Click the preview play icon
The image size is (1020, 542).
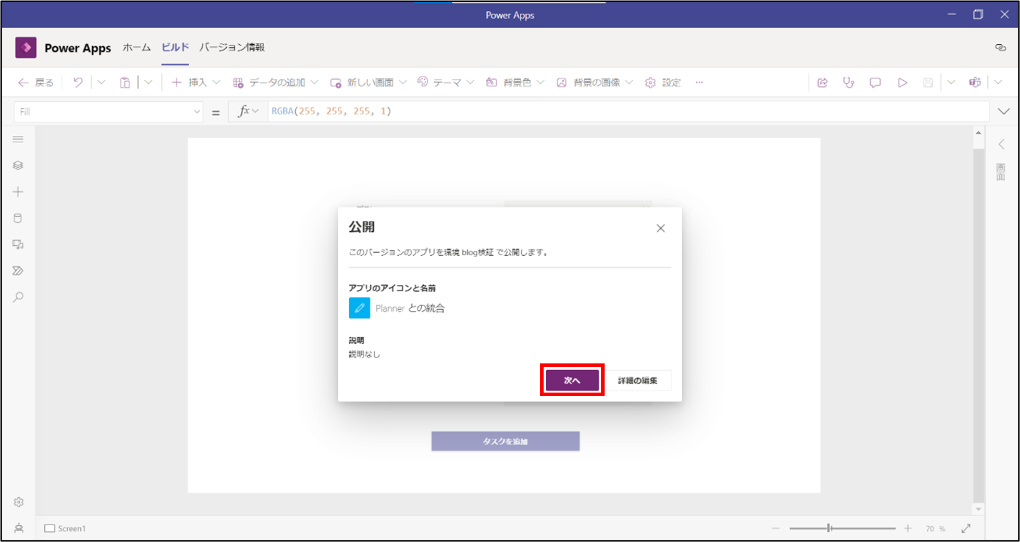tap(902, 82)
